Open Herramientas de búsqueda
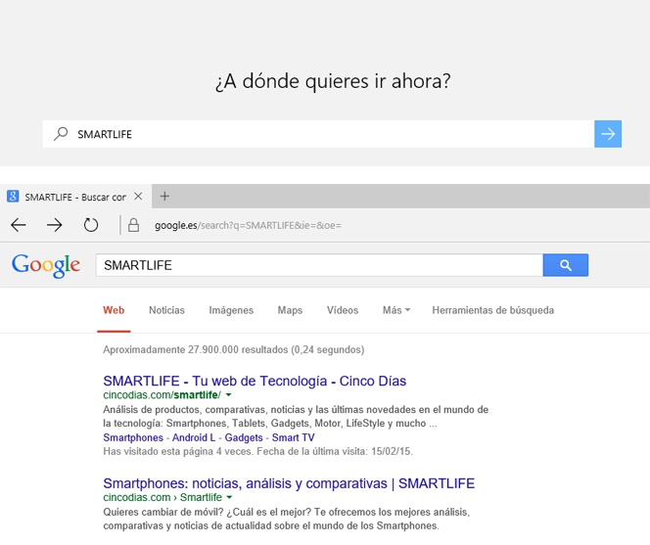The width and height of the screenshot is (650, 545). (x=493, y=310)
